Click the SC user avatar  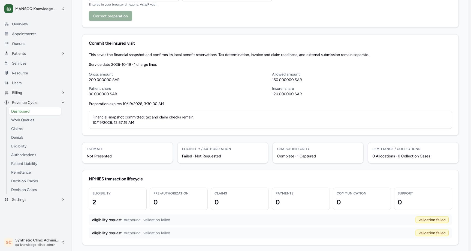coord(9,242)
